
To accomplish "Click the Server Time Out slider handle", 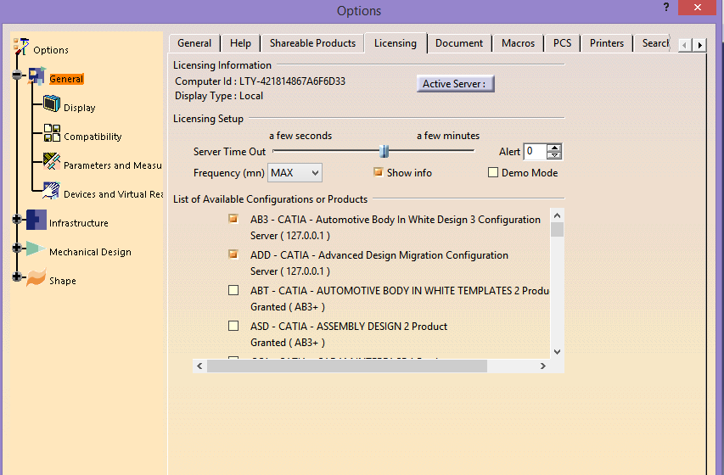I will pos(384,151).
